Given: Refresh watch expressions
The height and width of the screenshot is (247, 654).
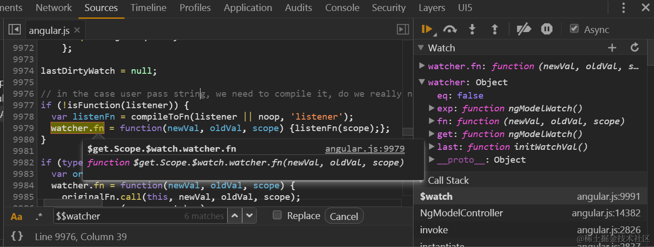Looking at the screenshot, I should [635, 48].
